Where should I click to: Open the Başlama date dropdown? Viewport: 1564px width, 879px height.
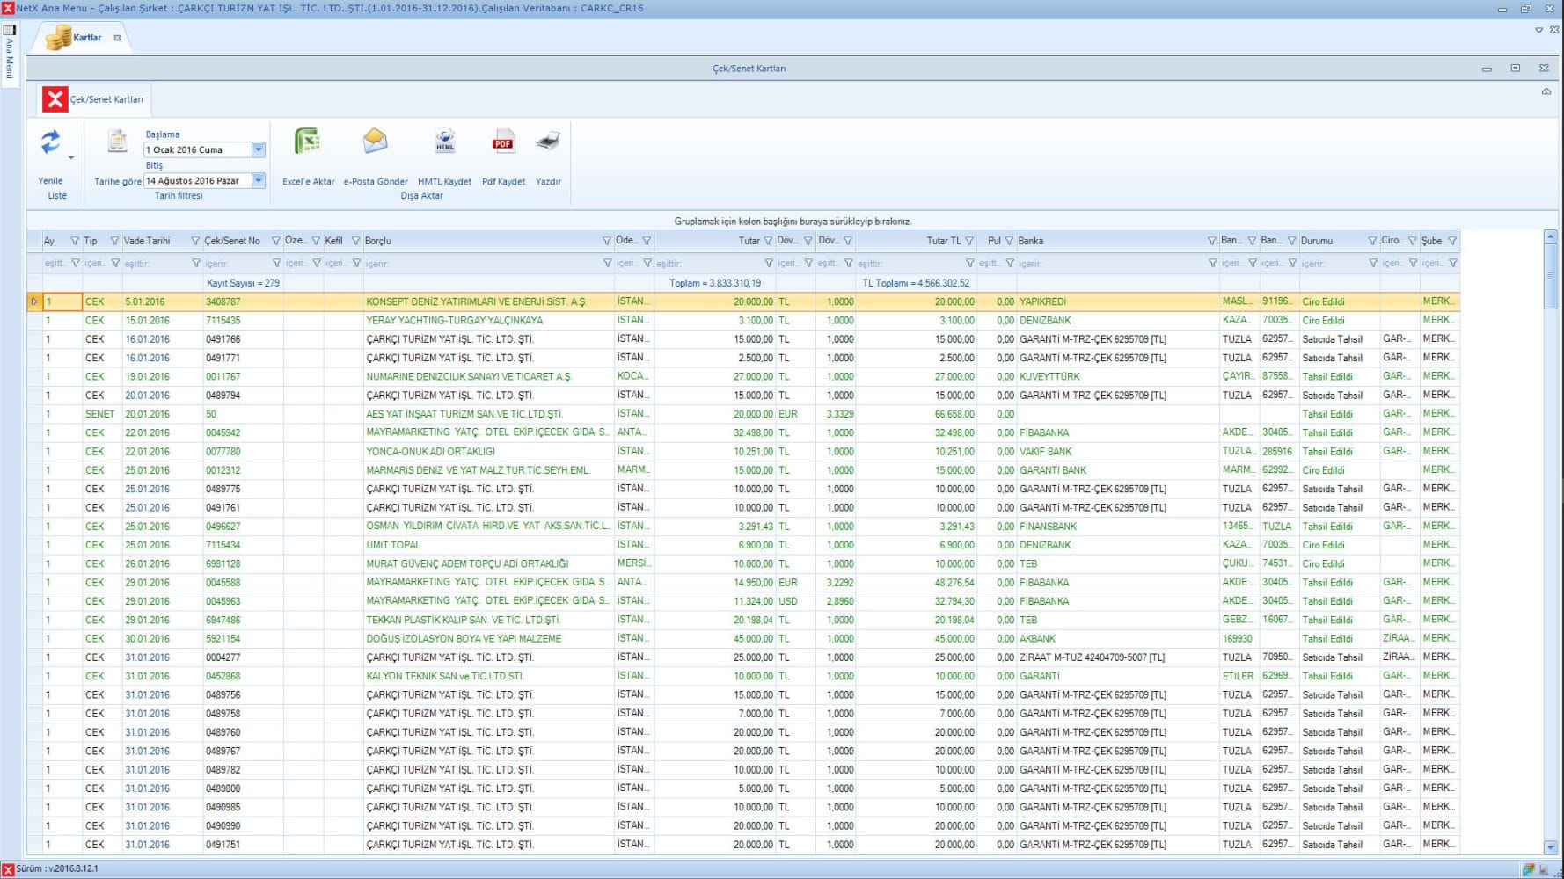coord(259,150)
